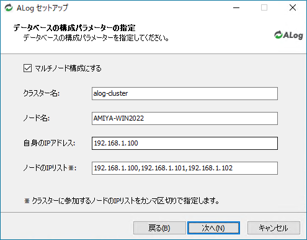Click the ALog logo in header
This screenshot has width=307, height=240.
(288, 35)
